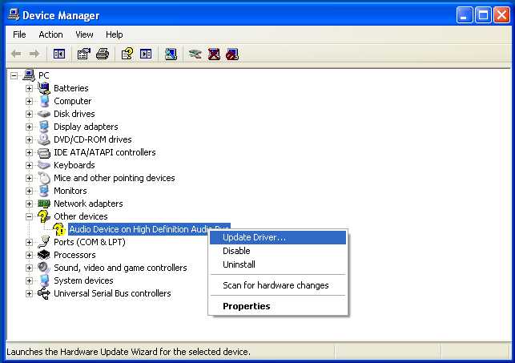Click the Sound, video and game controllers speaker icon

44,268
